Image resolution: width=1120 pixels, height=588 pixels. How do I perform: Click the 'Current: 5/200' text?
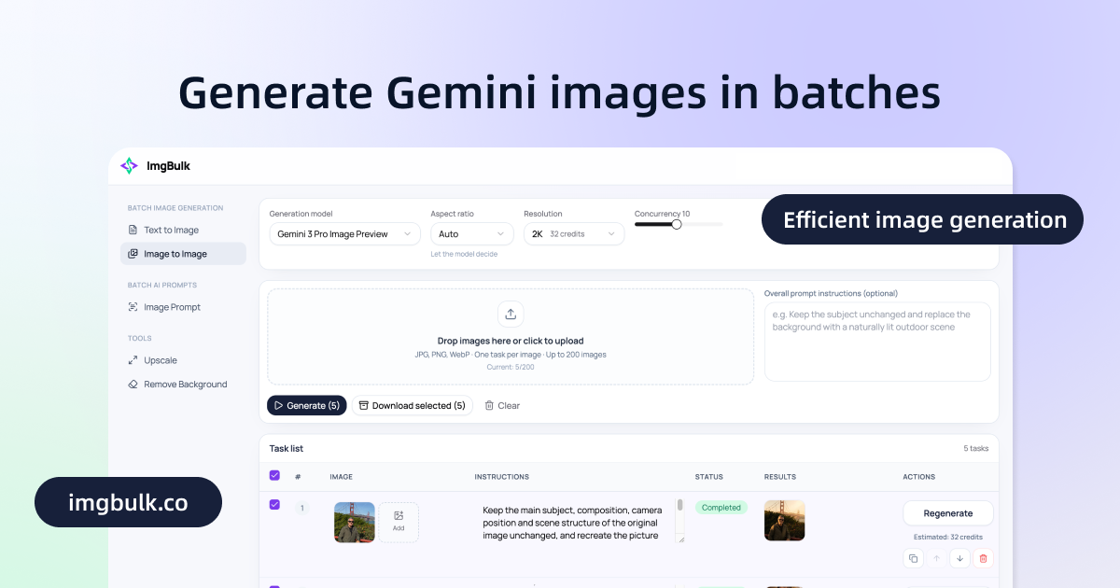click(511, 367)
